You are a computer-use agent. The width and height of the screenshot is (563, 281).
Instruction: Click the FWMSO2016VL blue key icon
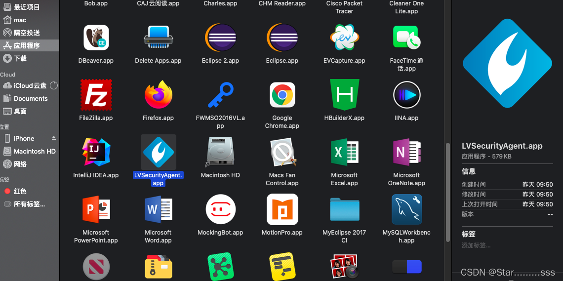click(220, 95)
